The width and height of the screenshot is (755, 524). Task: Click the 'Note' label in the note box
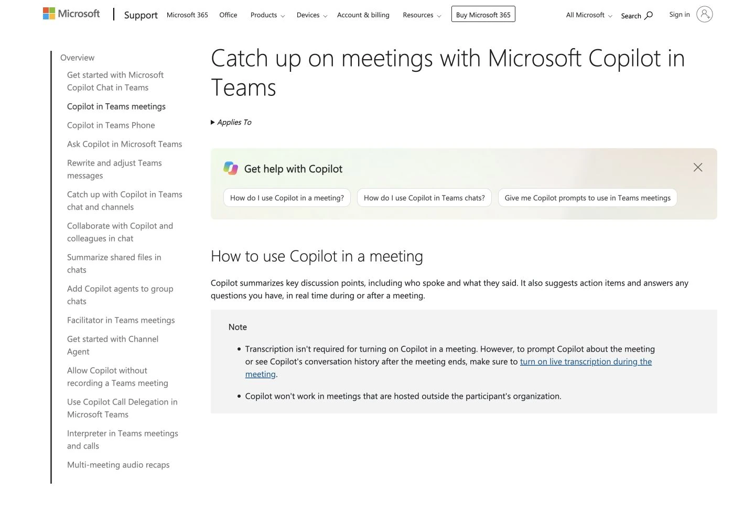pyautogui.click(x=238, y=327)
